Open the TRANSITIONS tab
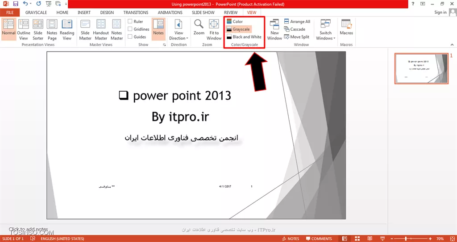Viewport: 457px width, 242px height. tap(136, 12)
